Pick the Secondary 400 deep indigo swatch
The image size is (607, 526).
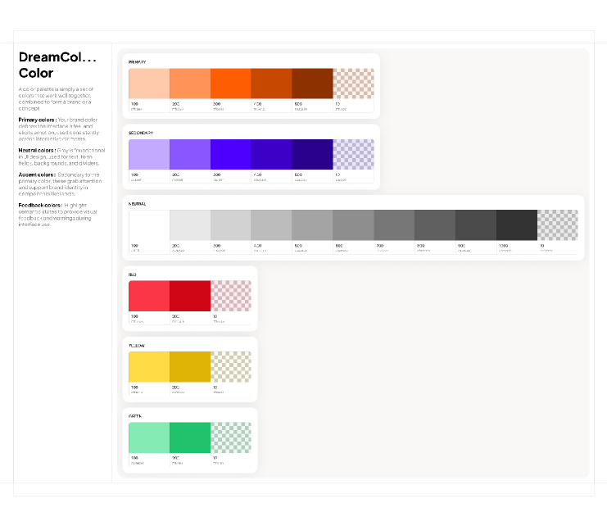[x=271, y=154]
